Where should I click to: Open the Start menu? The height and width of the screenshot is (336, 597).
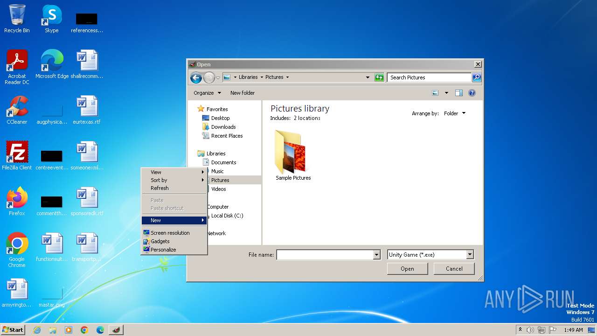[13, 330]
